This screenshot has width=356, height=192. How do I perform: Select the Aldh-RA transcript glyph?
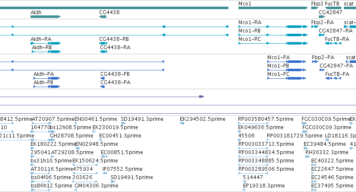46,43
